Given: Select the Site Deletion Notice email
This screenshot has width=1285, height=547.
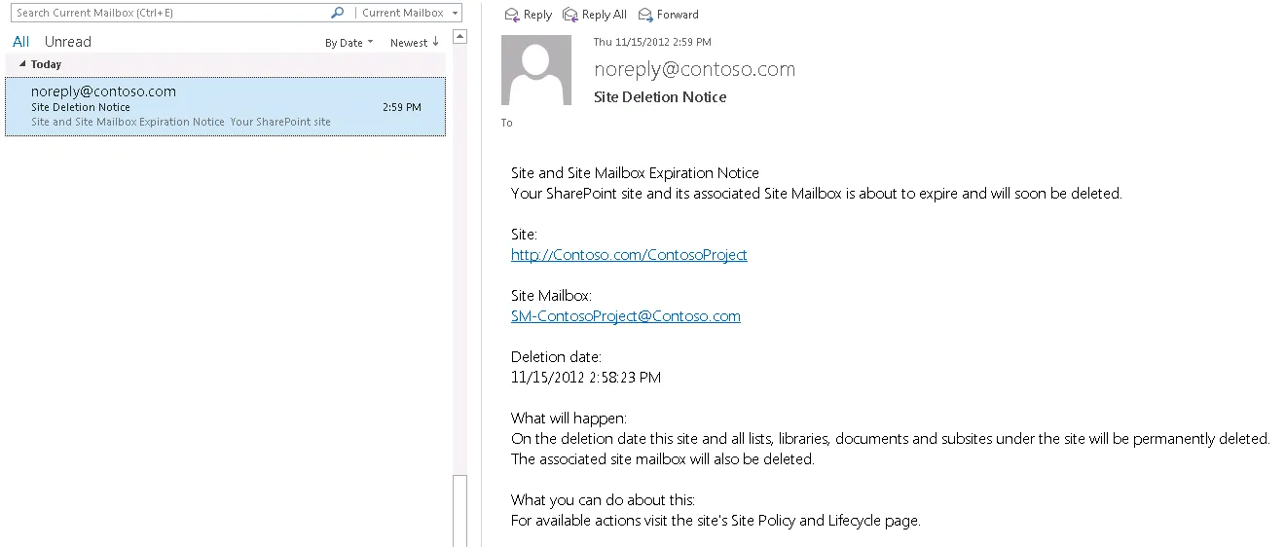Looking at the screenshot, I should 225,107.
